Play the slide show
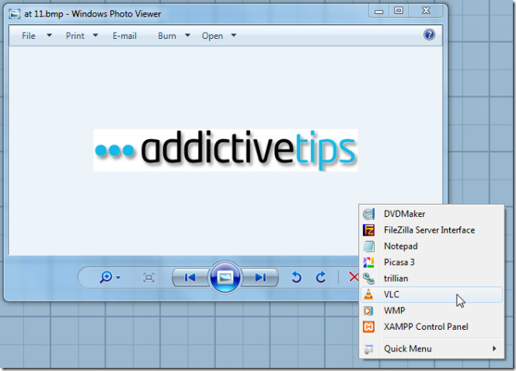The height and width of the screenshot is (371, 516). click(225, 278)
